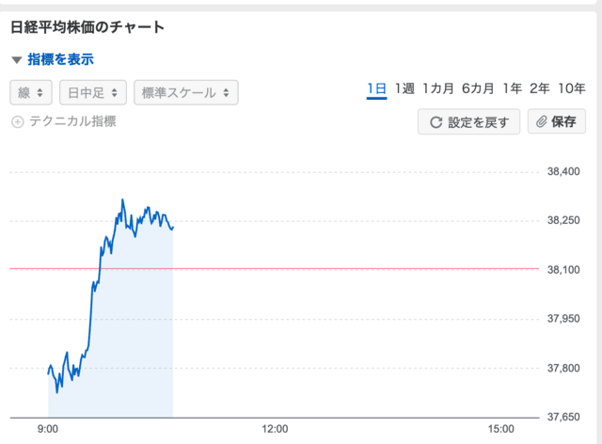Show the 10年 chart range
The height and width of the screenshot is (444, 602).
[572, 88]
